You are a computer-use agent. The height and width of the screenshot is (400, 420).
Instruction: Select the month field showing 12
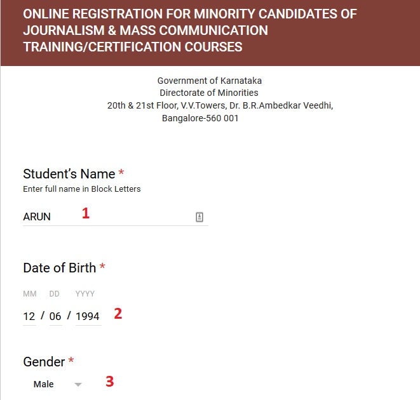pyautogui.click(x=29, y=316)
